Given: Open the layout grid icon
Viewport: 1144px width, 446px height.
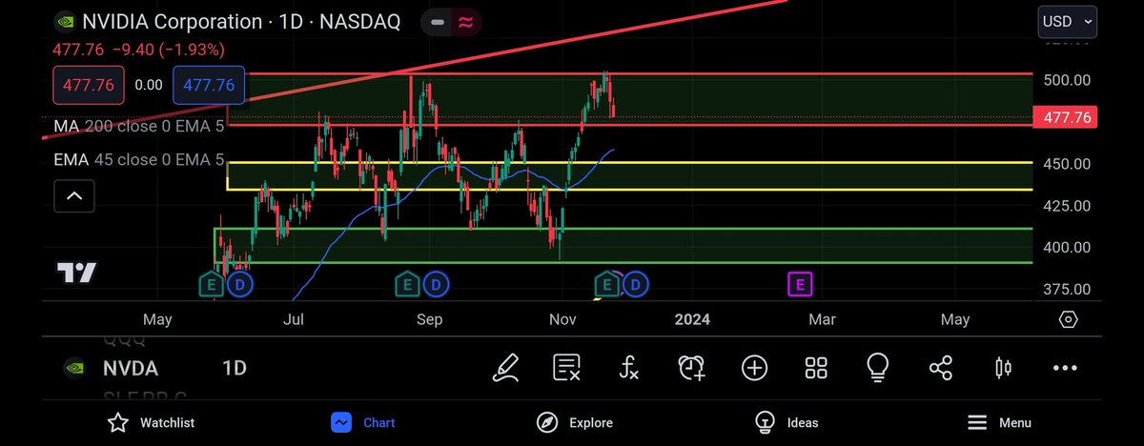Looking at the screenshot, I should 816,368.
